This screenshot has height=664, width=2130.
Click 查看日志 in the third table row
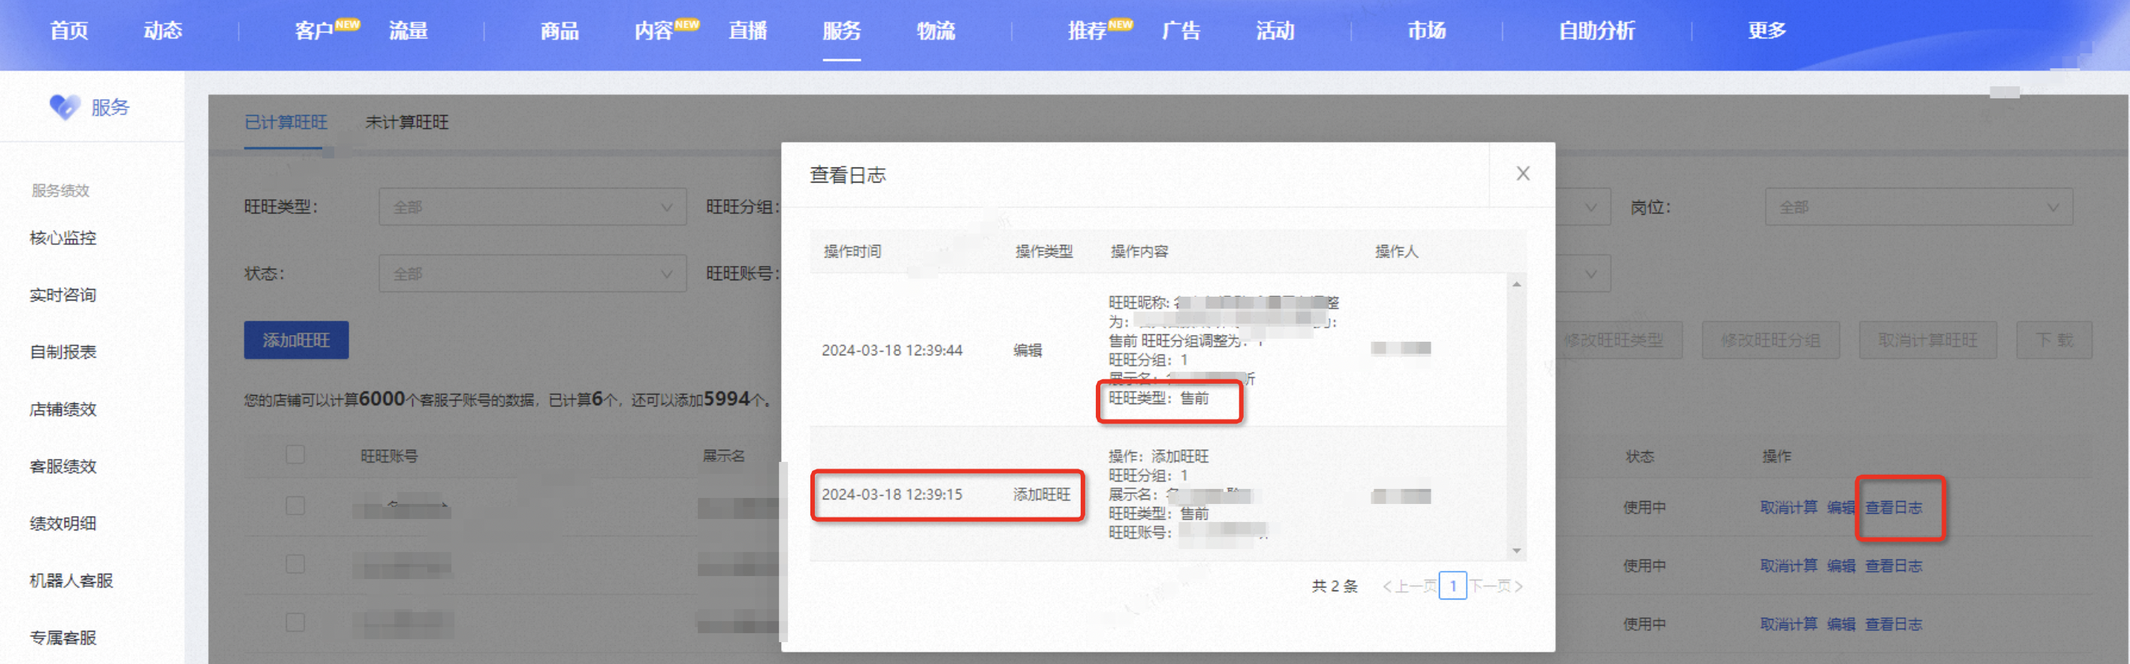1893,624
